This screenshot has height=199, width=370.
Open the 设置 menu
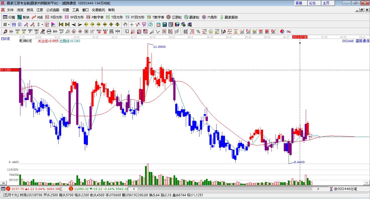[x=66, y=10]
